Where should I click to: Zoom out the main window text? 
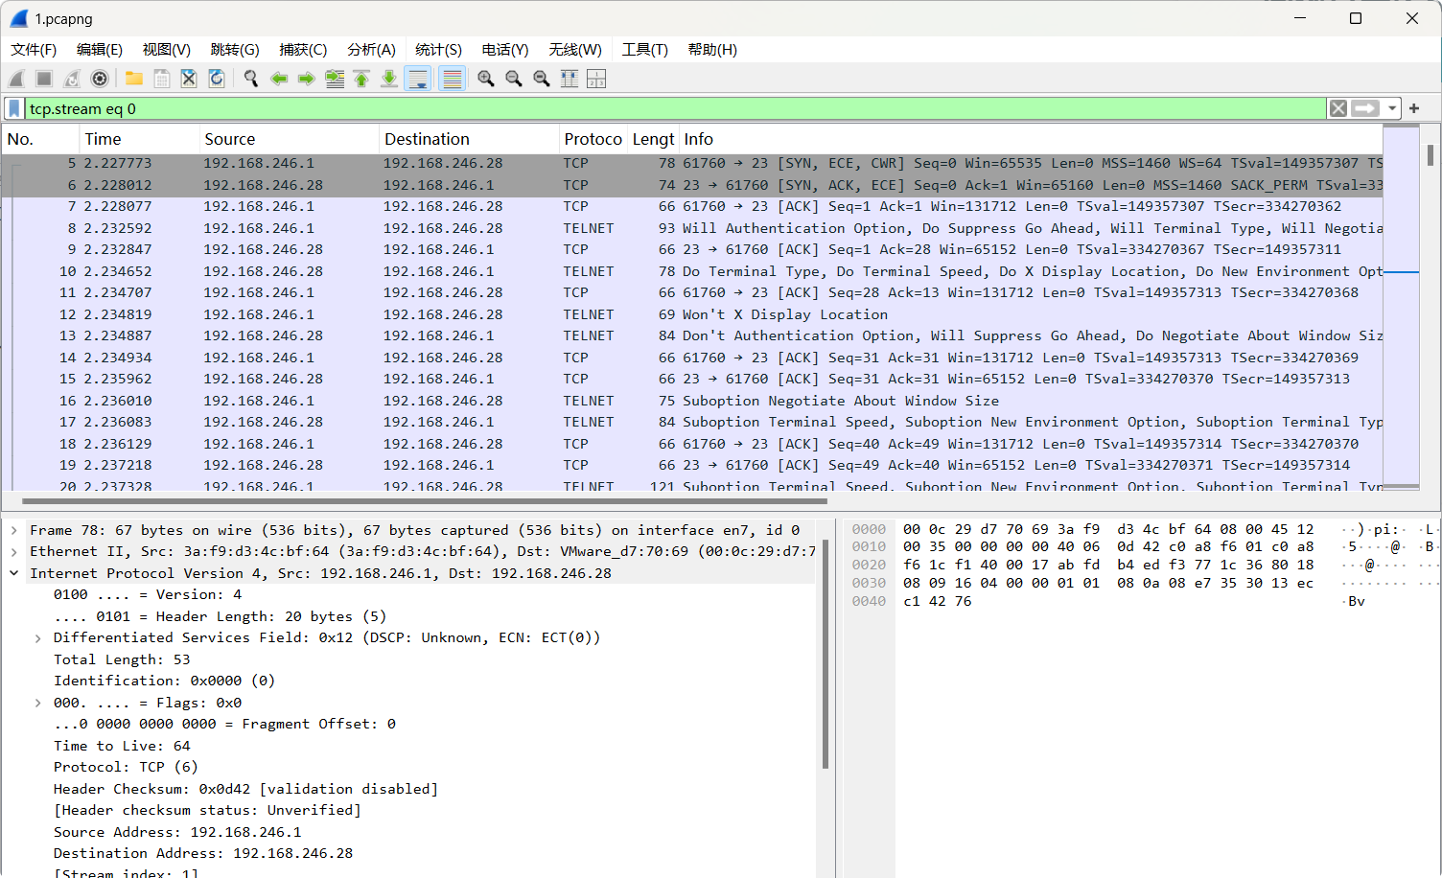tap(514, 79)
